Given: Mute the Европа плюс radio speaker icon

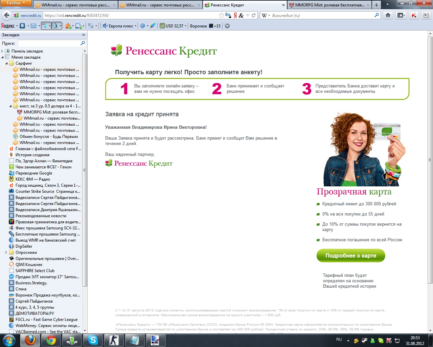Looking at the screenshot, I should pos(105,26).
